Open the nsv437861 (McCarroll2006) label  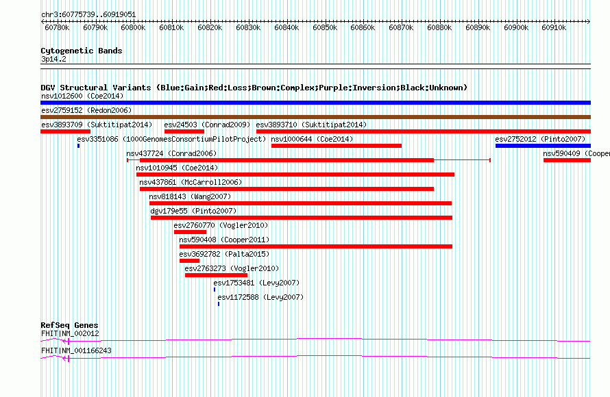click(x=191, y=182)
